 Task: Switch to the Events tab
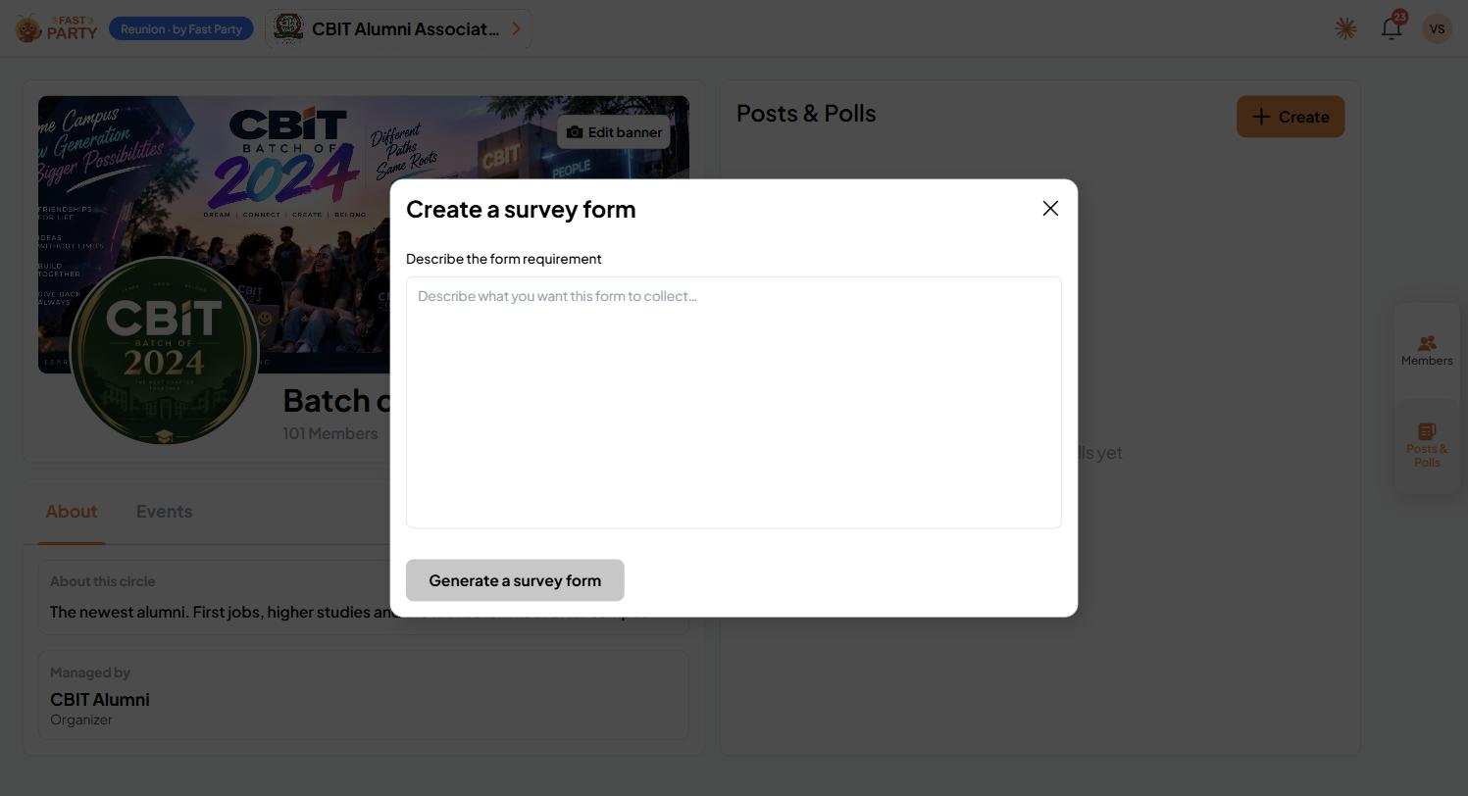pyautogui.click(x=164, y=512)
